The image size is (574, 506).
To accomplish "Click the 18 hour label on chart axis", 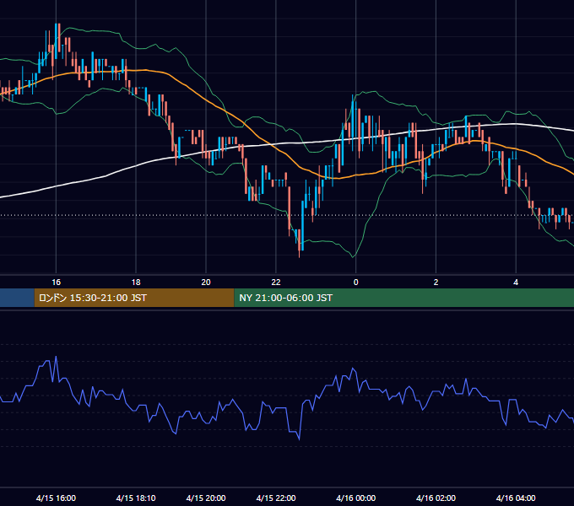I will [x=136, y=282].
